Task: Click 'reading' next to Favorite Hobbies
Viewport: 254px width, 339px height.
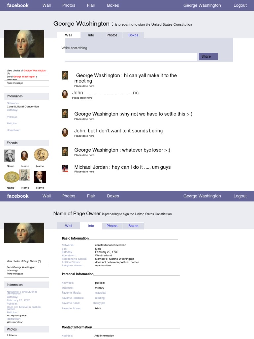Action: 100,298
